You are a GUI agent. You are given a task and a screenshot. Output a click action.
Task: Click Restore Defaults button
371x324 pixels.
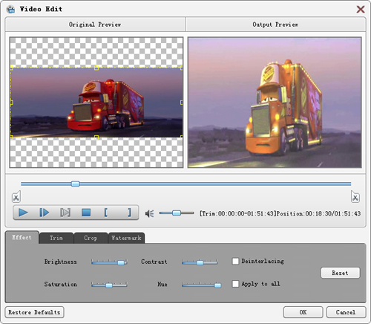click(34, 312)
